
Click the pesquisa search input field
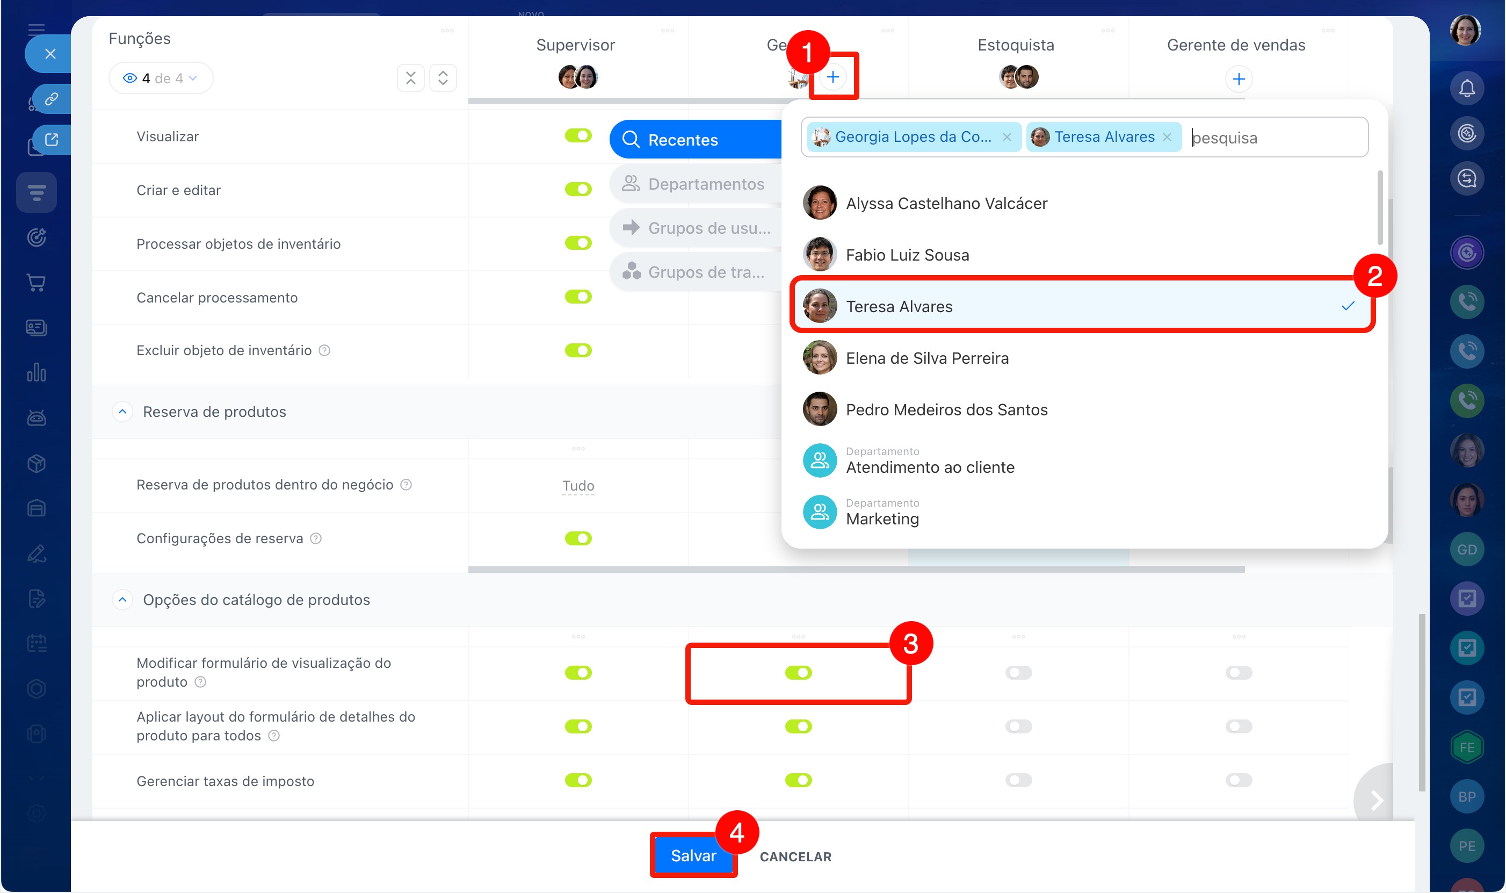tap(1275, 138)
